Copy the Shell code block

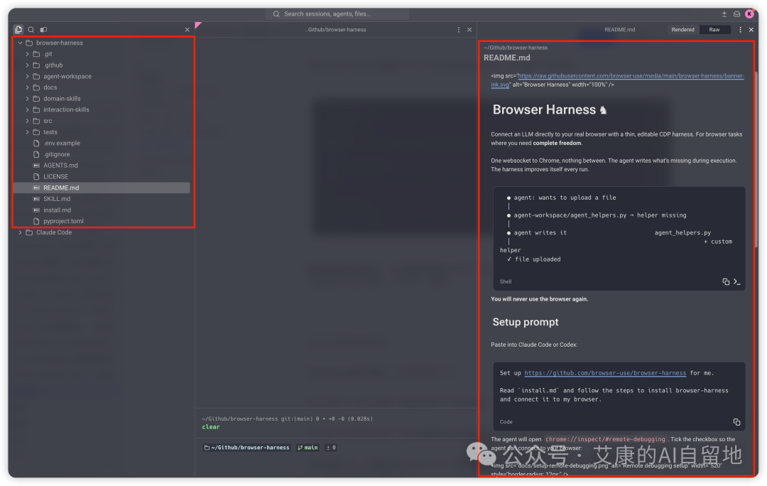click(726, 281)
